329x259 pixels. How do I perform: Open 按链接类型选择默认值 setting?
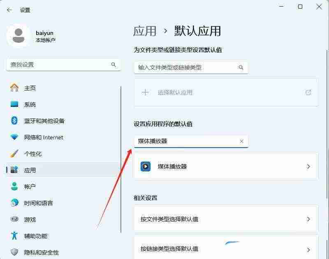pos(226,247)
